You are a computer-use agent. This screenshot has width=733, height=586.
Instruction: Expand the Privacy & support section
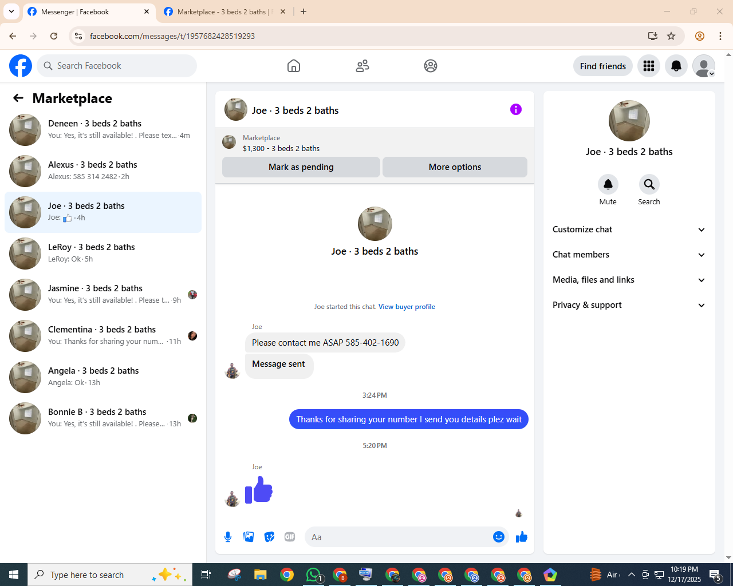[629, 305]
